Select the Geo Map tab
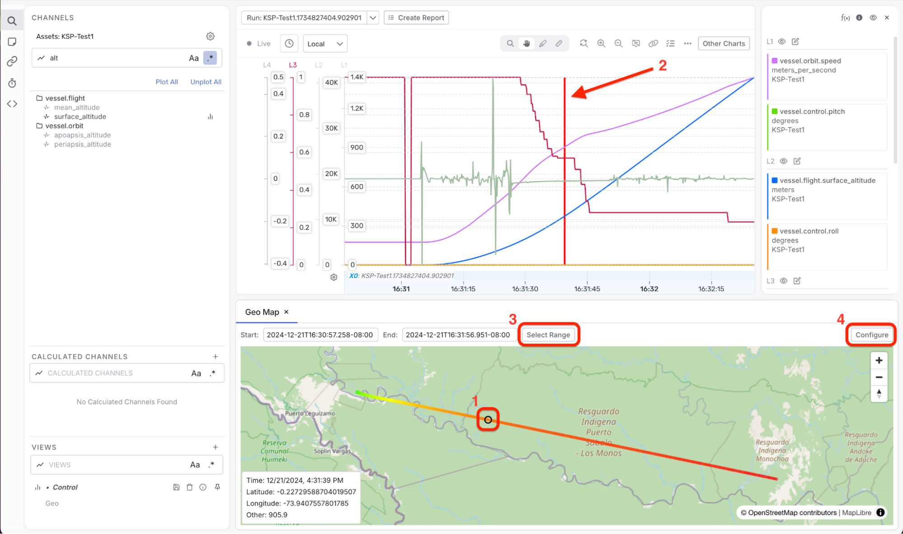The image size is (903, 534). pyautogui.click(x=262, y=312)
